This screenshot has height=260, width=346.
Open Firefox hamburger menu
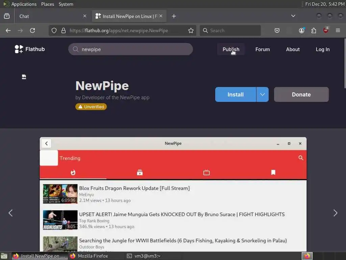[338, 30]
